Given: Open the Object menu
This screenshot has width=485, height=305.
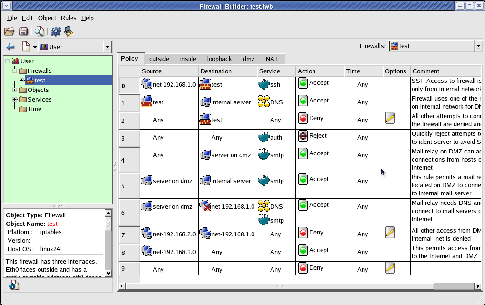Looking at the screenshot, I should point(47,18).
